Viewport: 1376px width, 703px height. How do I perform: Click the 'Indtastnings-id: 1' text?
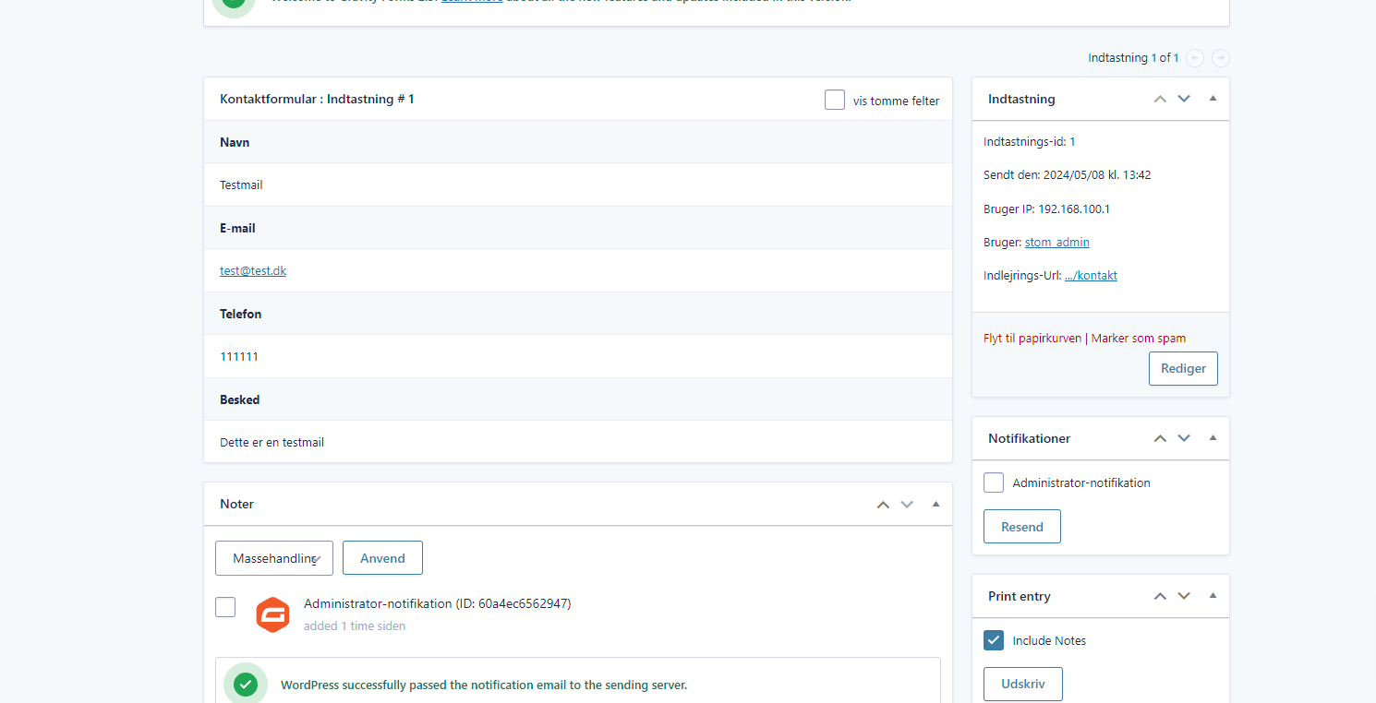[1030, 141]
